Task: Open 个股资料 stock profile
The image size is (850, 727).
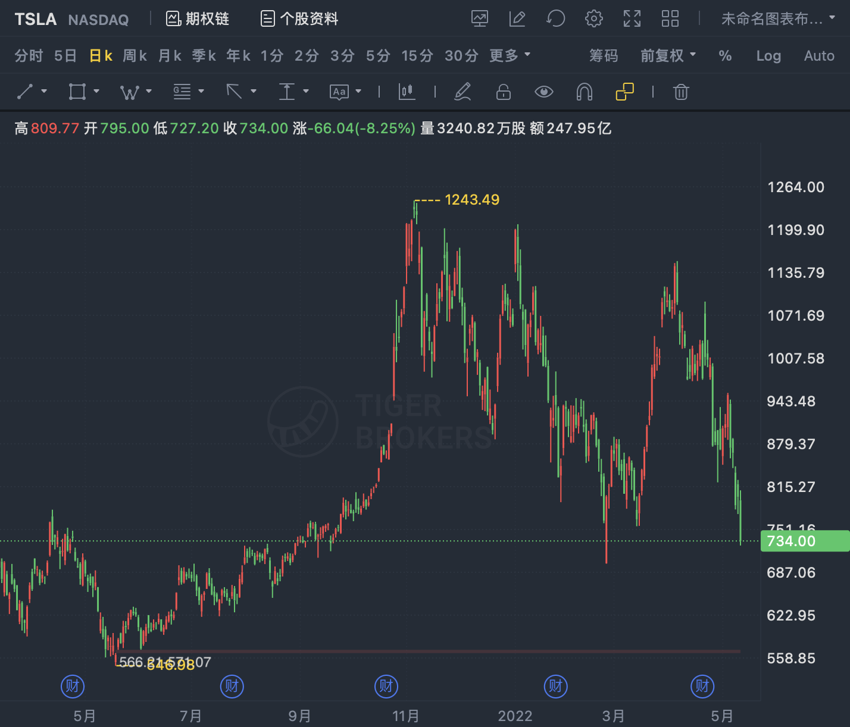Action: [300, 19]
